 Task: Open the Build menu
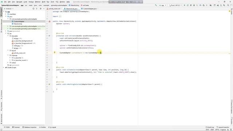point(44,2)
